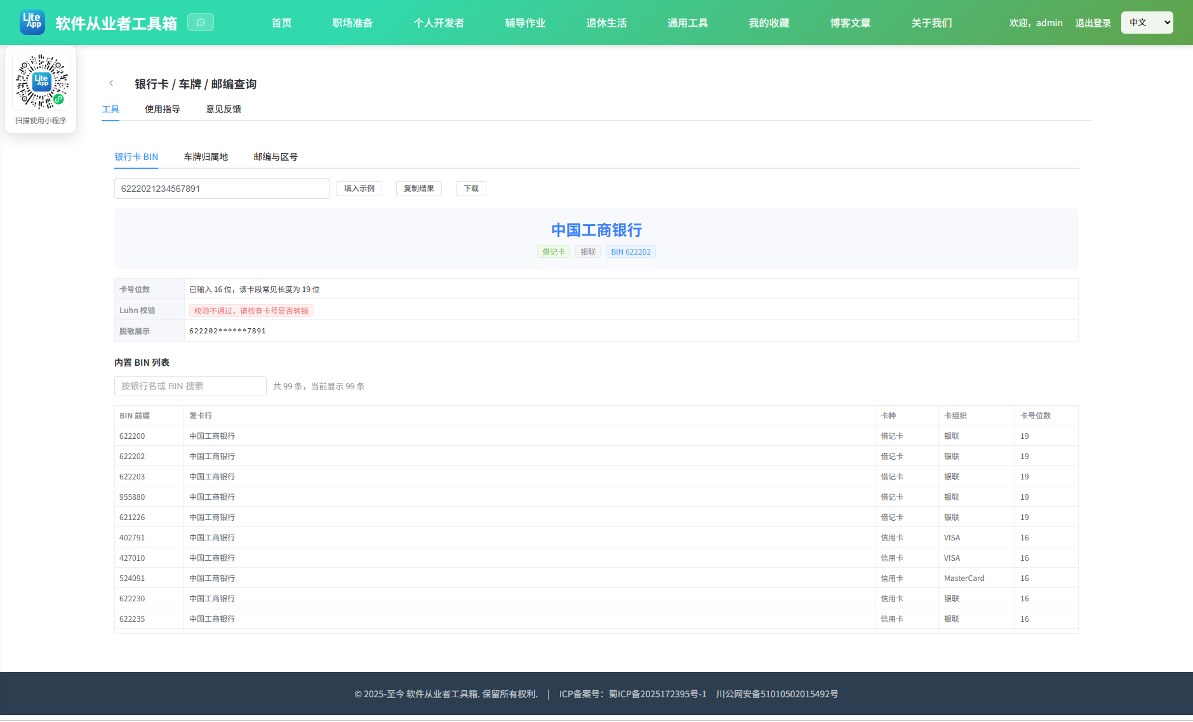
Task: Click the 下载 button
Action: pos(471,189)
